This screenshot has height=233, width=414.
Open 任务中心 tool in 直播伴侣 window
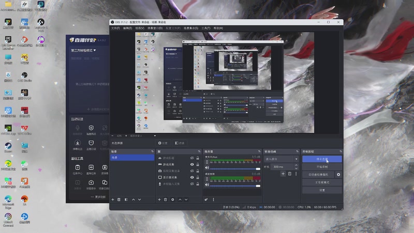78,169
